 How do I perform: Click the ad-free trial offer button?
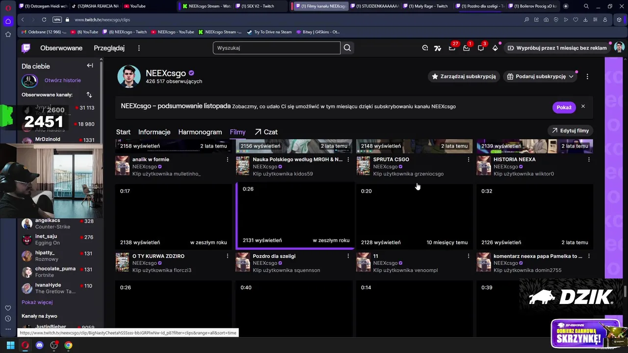[557, 48]
